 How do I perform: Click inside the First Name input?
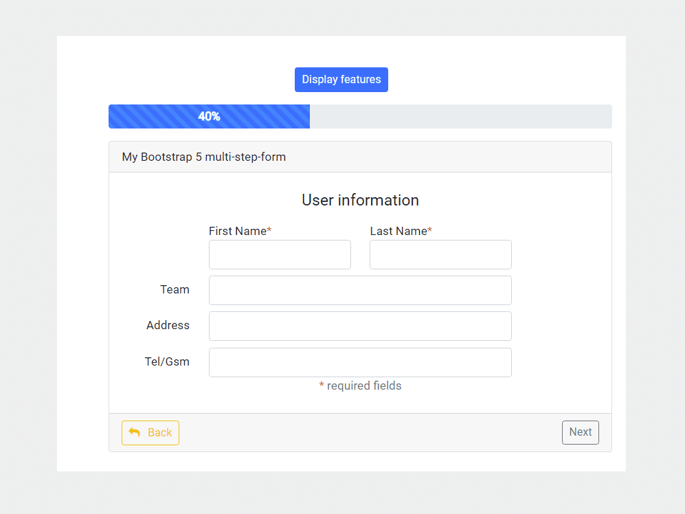280,254
